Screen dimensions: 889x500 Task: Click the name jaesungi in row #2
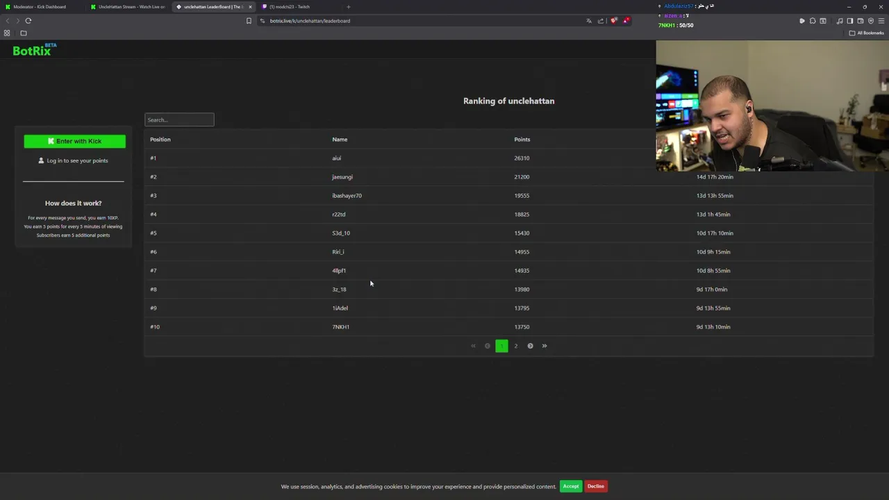point(342,176)
